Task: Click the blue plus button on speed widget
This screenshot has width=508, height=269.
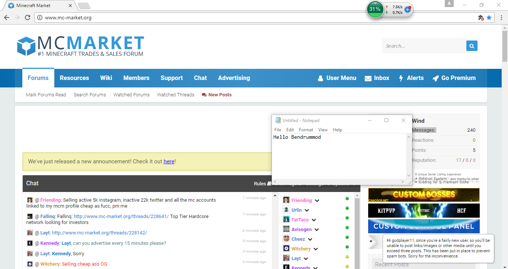Action: tap(408, 10)
